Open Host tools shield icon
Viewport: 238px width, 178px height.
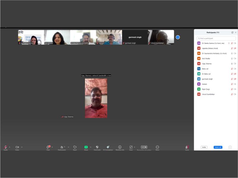pos(97,147)
